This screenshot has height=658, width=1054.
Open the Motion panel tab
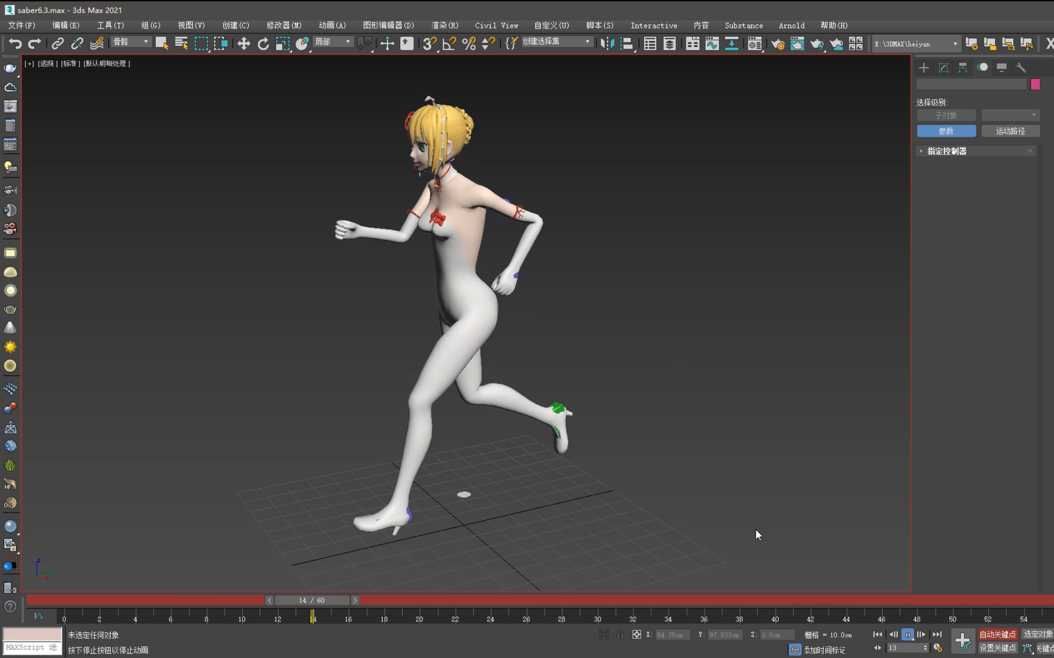[983, 67]
